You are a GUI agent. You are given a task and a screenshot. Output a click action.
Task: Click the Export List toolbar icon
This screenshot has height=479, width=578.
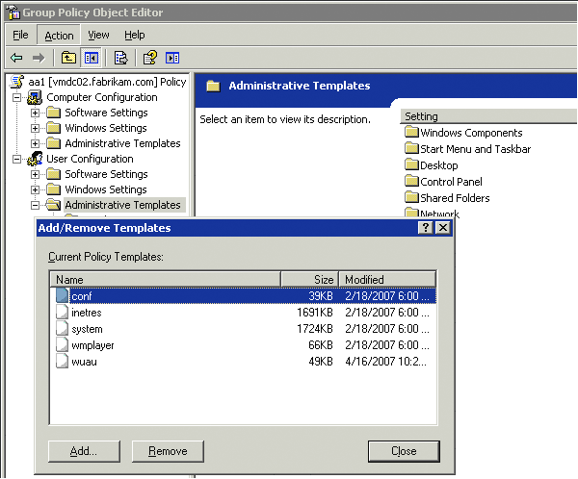click(121, 58)
